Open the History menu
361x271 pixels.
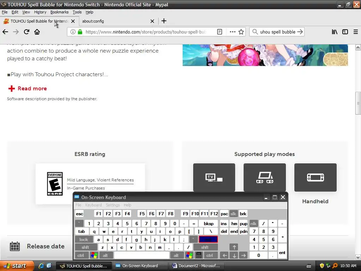pos(40,12)
